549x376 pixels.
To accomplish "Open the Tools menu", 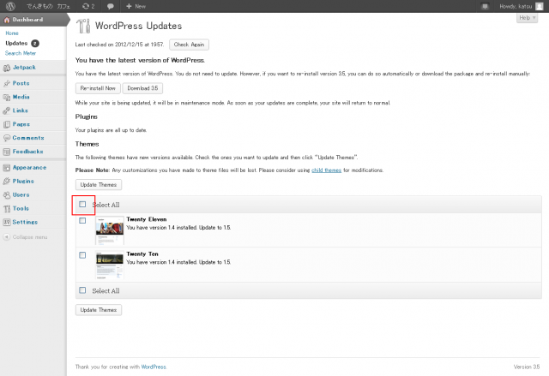I will [x=21, y=208].
